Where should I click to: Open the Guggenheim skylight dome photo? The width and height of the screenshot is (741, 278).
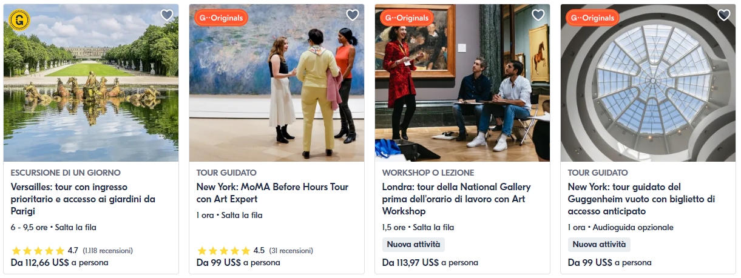(648, 83)
